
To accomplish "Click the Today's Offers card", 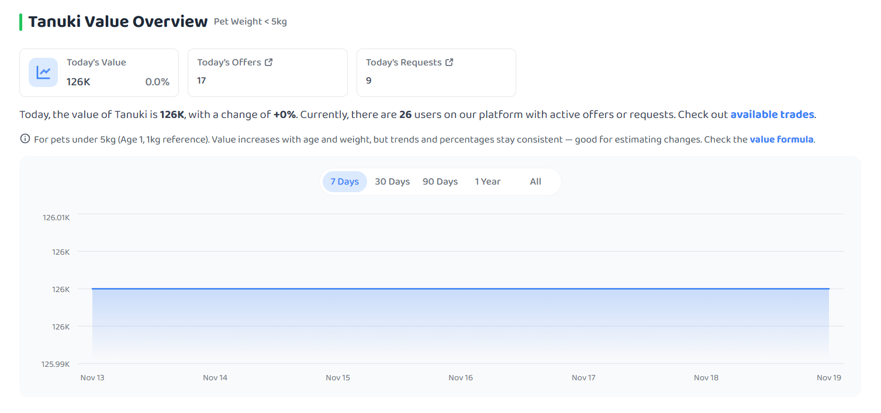I will coord(268,72).
